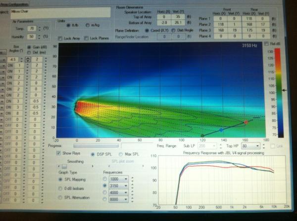The height and width of the screenshot is (221, 297).
Task: Toggle the Rel dB checkbox
Action: pyautogui.click(x=266, y=44)
